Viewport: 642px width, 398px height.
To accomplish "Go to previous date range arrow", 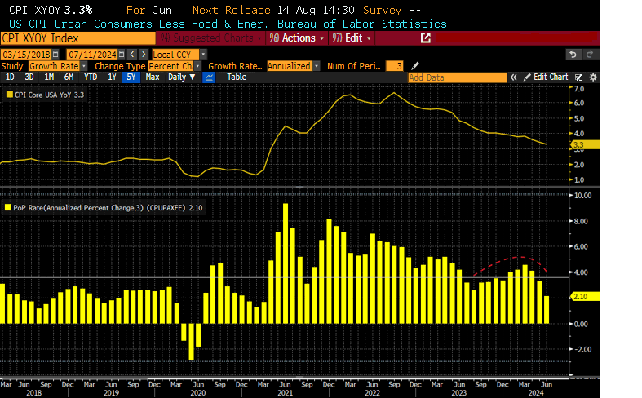I will (132, 55).
